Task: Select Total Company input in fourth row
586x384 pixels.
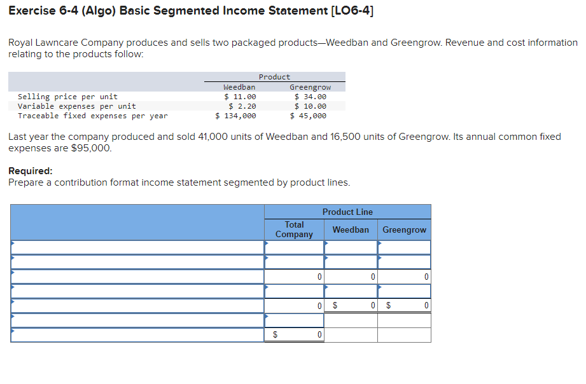Action: click(294, 291)
